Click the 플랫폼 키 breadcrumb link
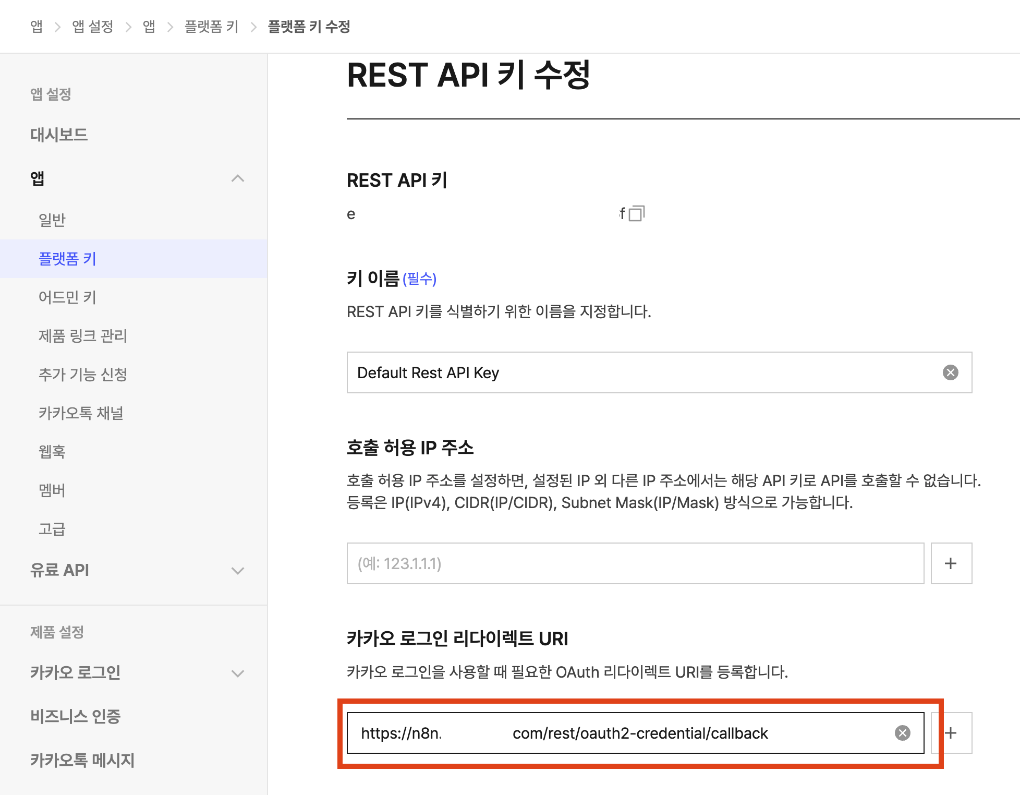 [211, 27]
